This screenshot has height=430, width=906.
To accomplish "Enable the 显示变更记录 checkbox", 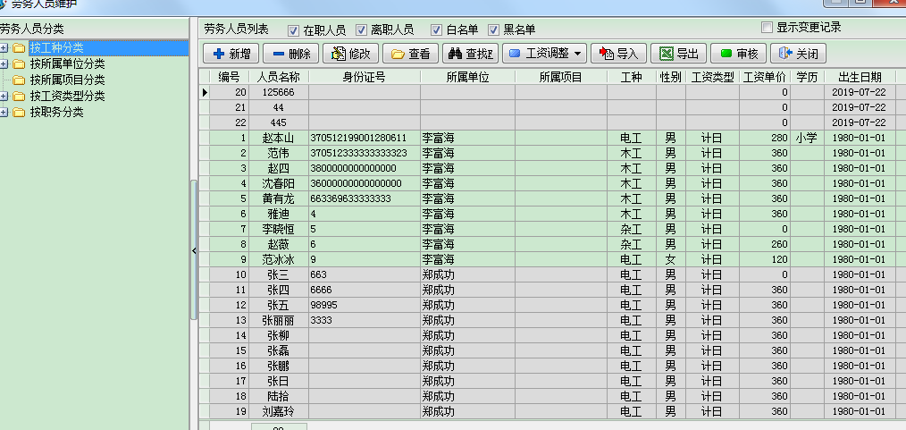I will click(x=767, y=27).
